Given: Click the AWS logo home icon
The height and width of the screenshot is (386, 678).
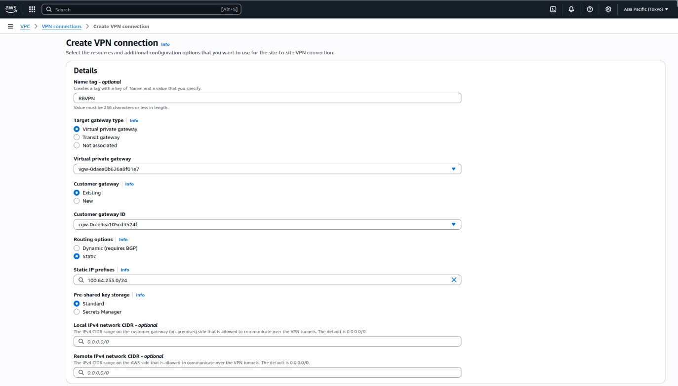Looking at the screenshot, I should [x=11, y=9].
